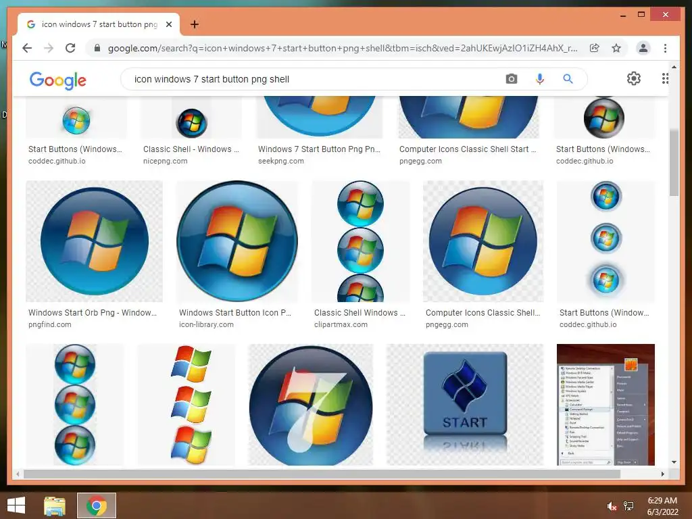The width and height of the screenshot is (692, 519).
Task: Open the Chrome profile avatar
Action: click(x=643, y=48)
